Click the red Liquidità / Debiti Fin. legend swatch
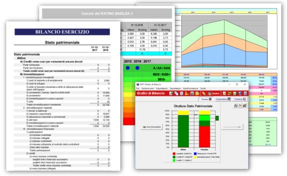Screen dimensions: 287x176 tap(174, 154)
